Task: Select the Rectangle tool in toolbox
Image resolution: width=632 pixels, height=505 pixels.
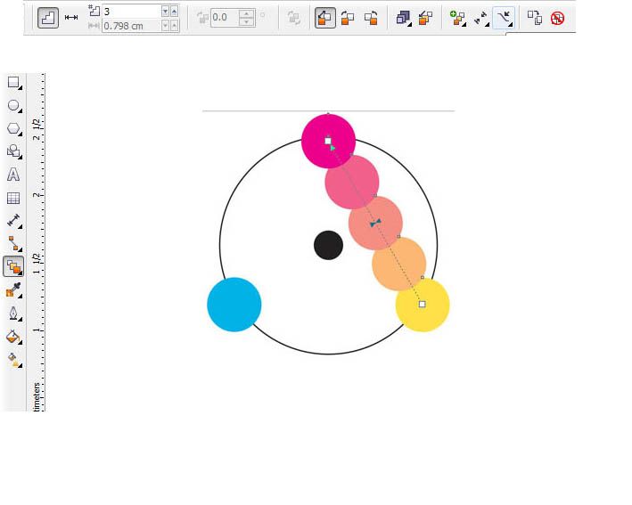Action: pos(13,83)
